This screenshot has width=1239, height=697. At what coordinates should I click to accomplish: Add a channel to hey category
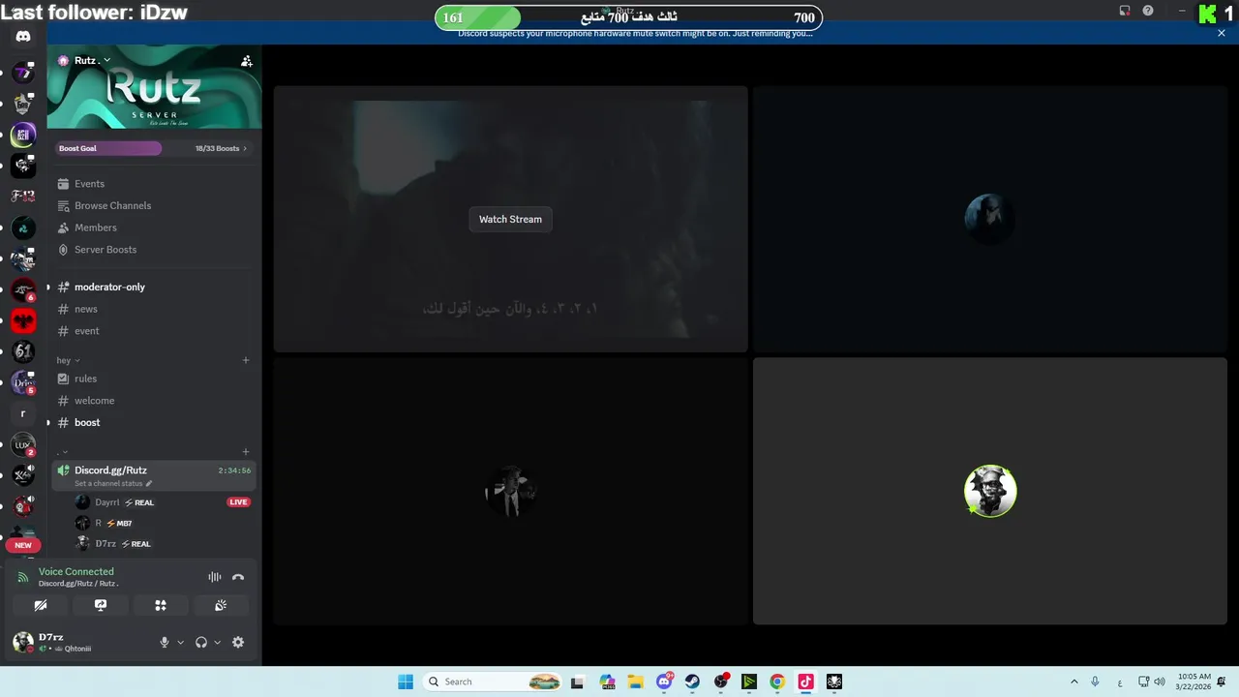(246, 360)
